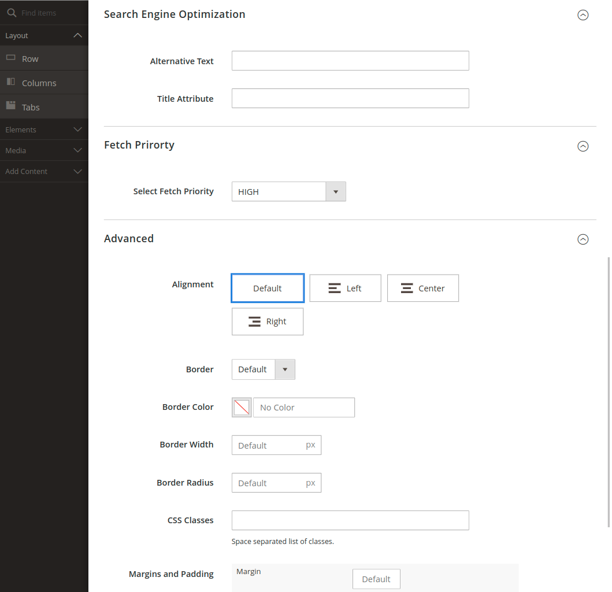This screenshot has width=612, height=592.
Task: Click the Border Color label
Action: coord(188,407)
